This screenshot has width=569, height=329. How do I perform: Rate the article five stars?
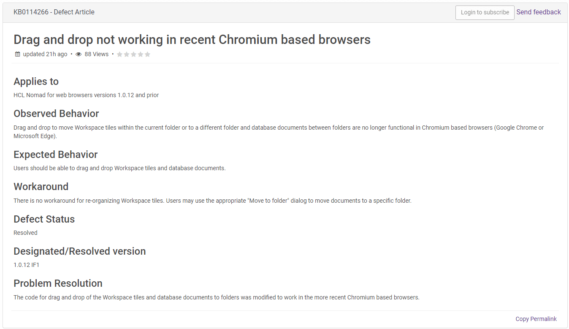tap(147, 54)
